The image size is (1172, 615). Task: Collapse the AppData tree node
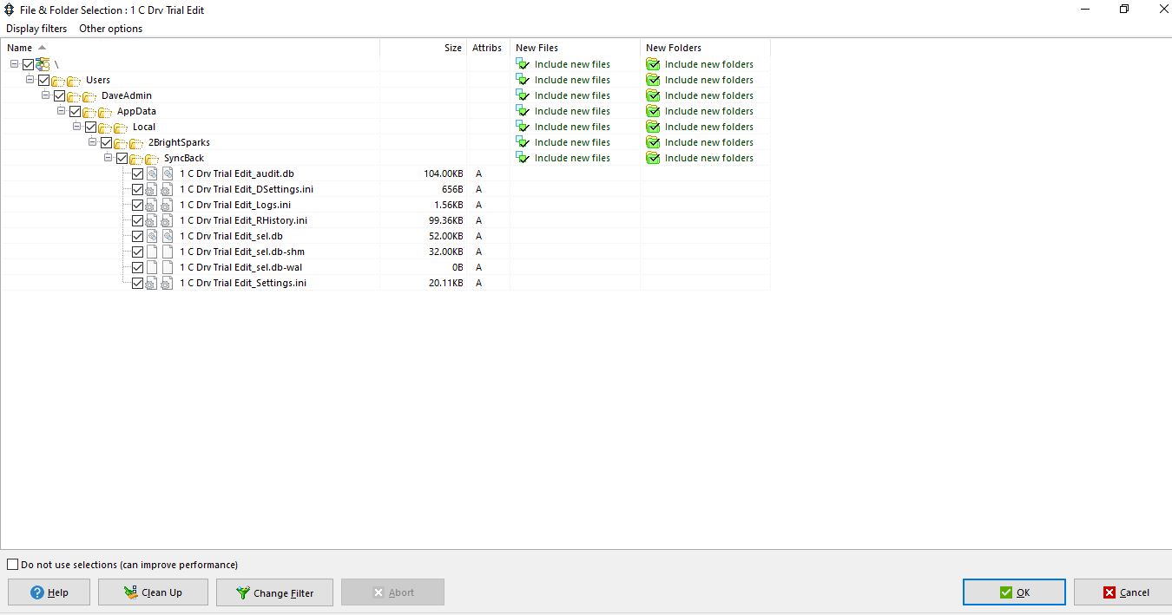tap(62, 111)
